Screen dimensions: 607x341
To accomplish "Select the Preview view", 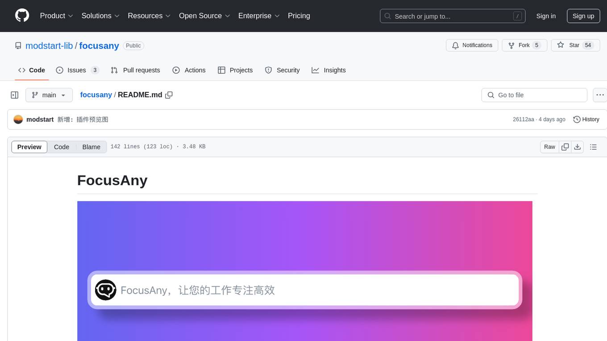I will pyautogui.click(x=29, y=147).
